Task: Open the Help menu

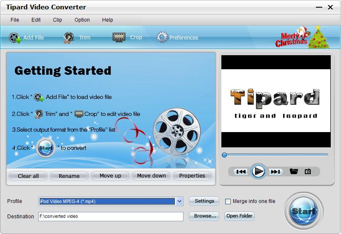Action: (107, 20)
